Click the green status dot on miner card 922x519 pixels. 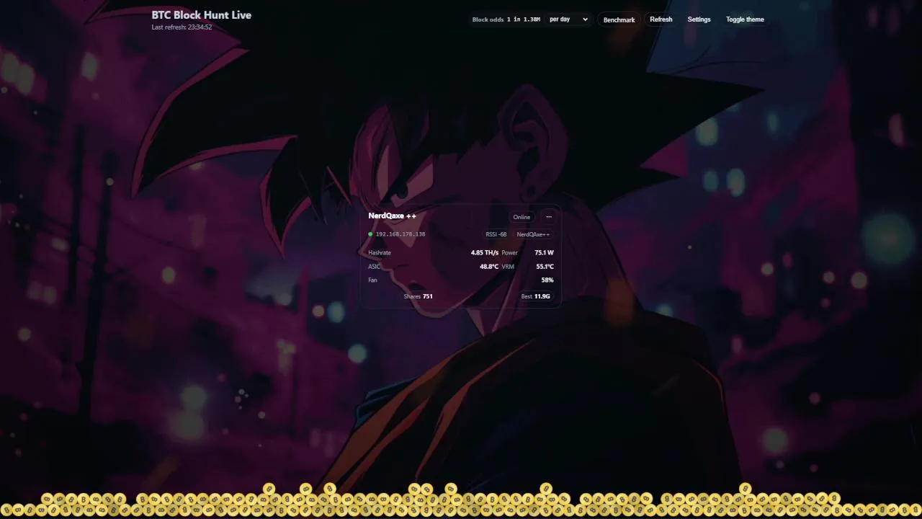tap(370, 234)
